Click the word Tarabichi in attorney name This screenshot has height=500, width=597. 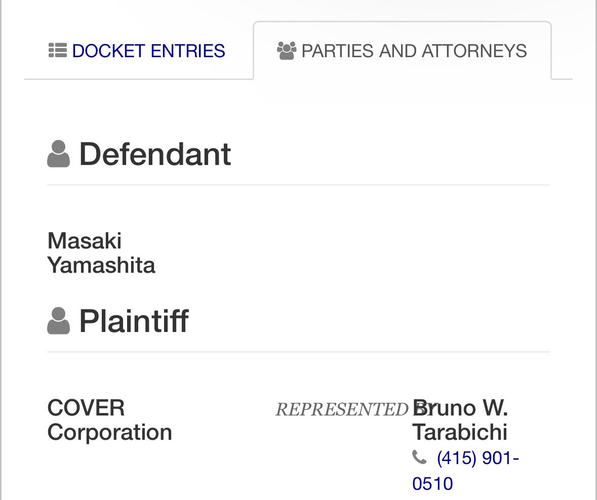(460, 433)
